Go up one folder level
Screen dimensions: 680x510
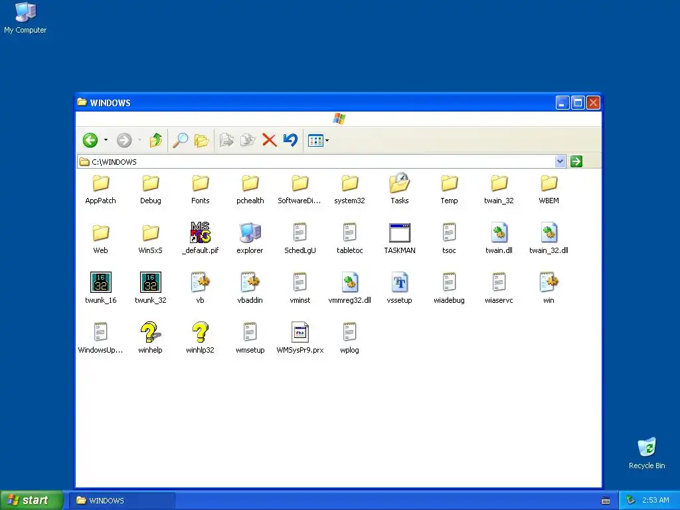[x=155, y=140]
